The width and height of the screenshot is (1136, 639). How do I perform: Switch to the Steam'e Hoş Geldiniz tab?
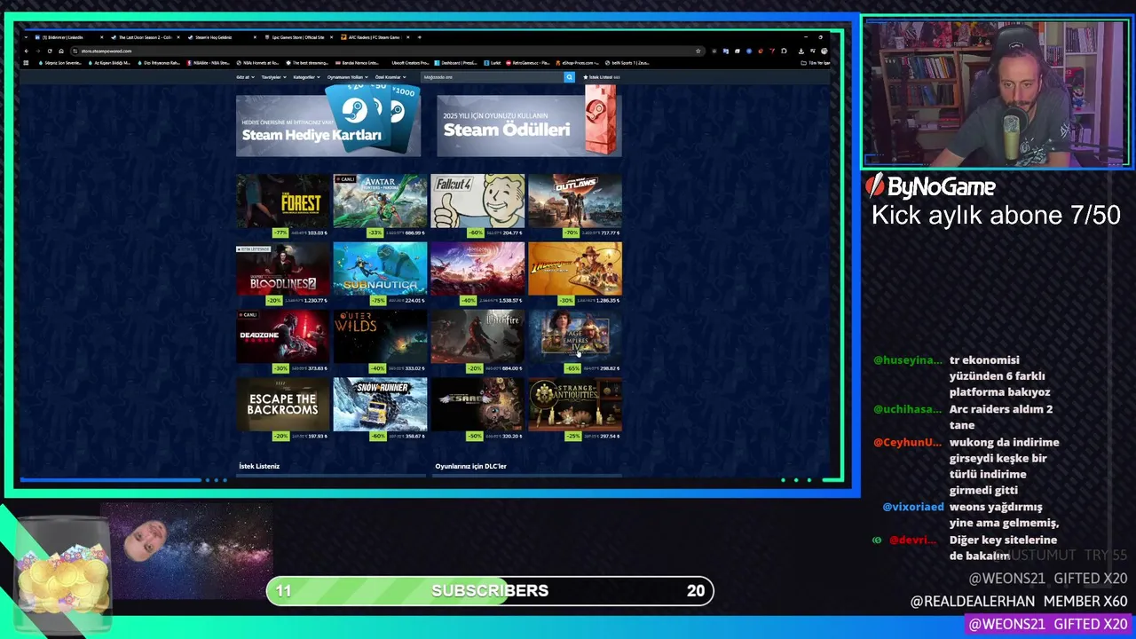(x=221, y=37)
